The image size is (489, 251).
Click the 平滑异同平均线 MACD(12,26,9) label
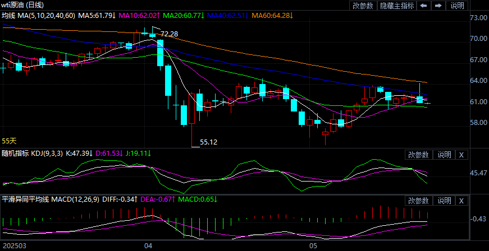click(x=51, y=199)
